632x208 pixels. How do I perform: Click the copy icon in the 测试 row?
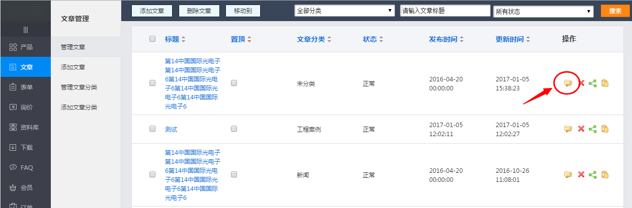click(x=605, y=129)
